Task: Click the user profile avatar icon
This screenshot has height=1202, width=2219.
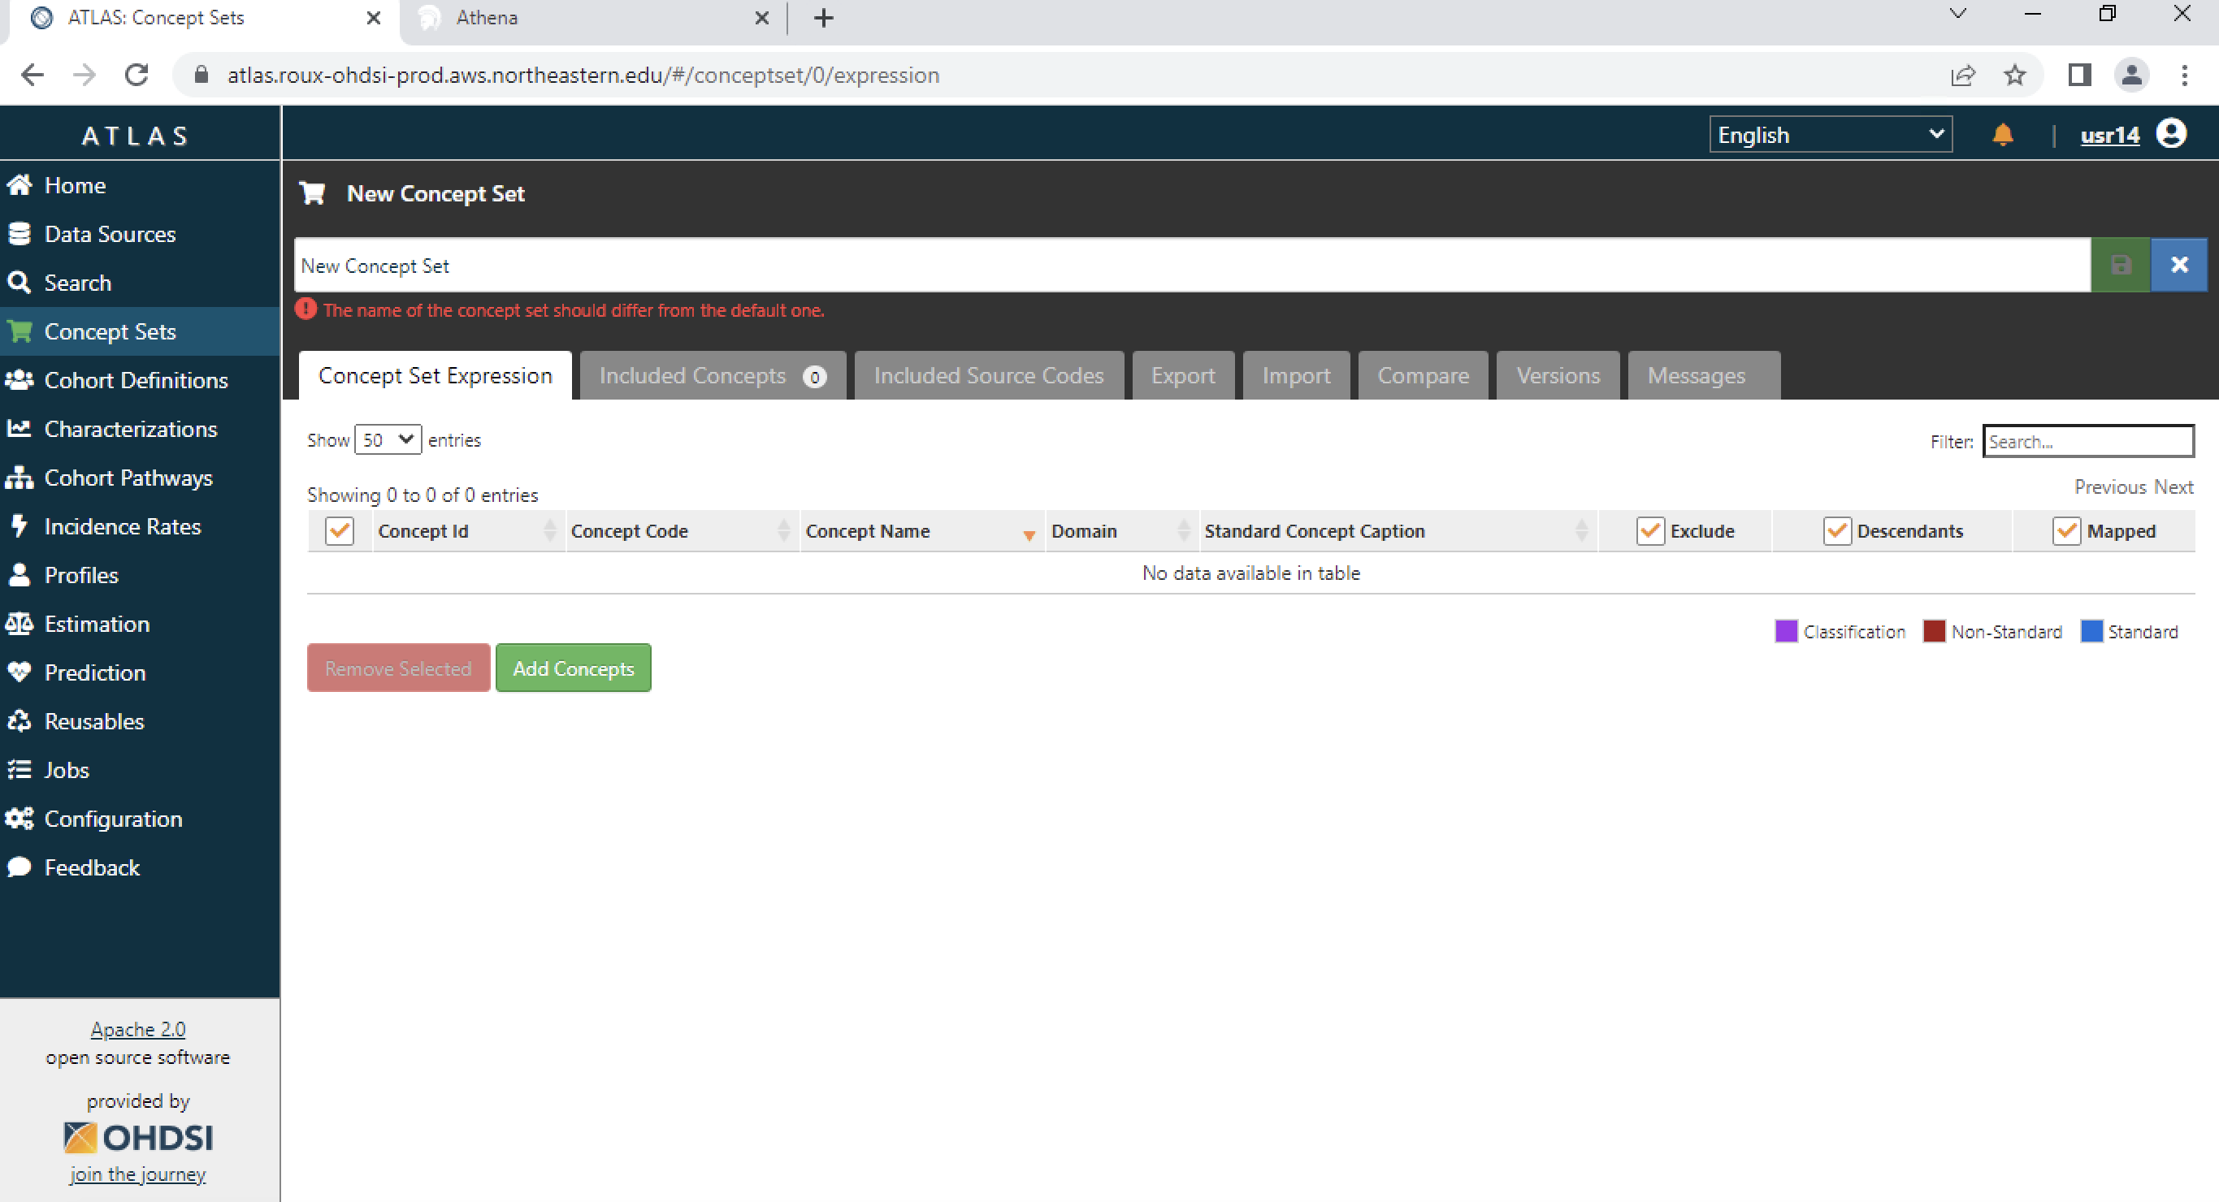Action: (2171, 134)
